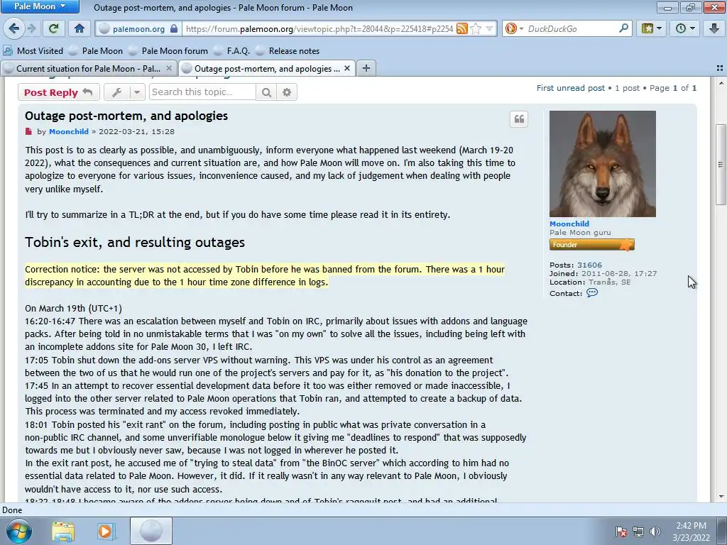Open the Pale Moon bookmark
Image resolution: width=727 pixels, height=545 pixels.
click(96, 51)
